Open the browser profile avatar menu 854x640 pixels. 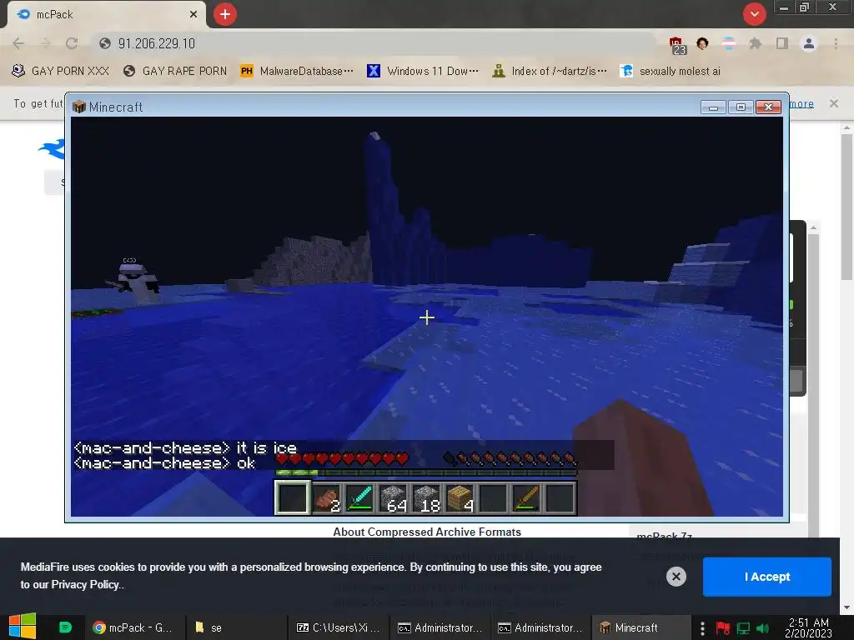pyautogui.click(x=809, y=43)
